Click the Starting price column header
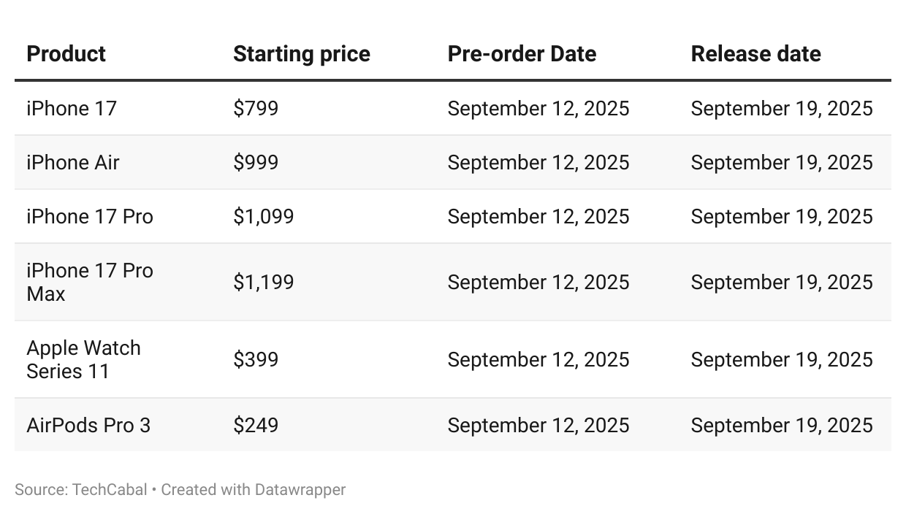906x514 pixels. (301, 54)
